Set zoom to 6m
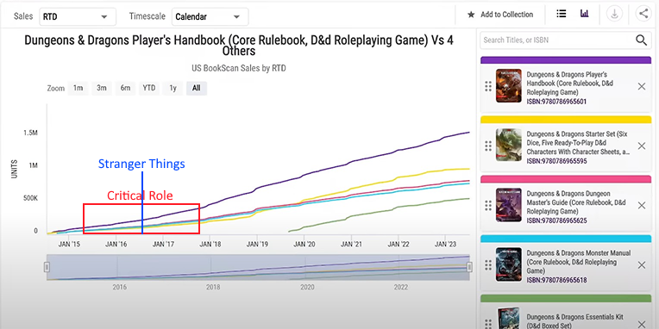659x329 pixels. tap(125, 88)
